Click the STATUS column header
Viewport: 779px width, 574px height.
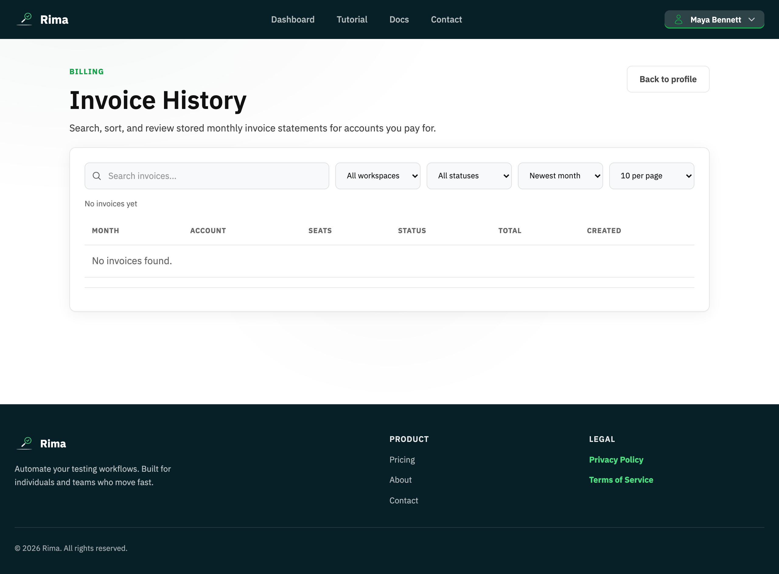(x=412, y=231)
